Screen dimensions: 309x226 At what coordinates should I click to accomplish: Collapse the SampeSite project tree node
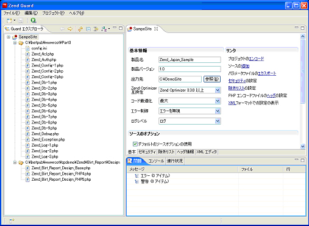pos(9,37)
